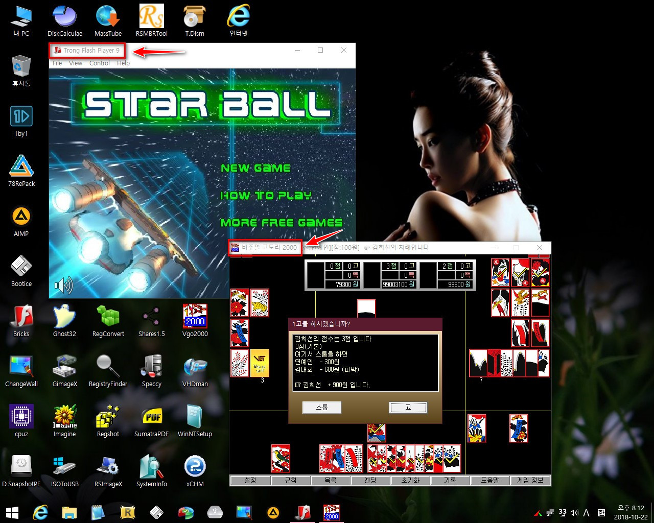Open the Speccy desktop icon

152,371
